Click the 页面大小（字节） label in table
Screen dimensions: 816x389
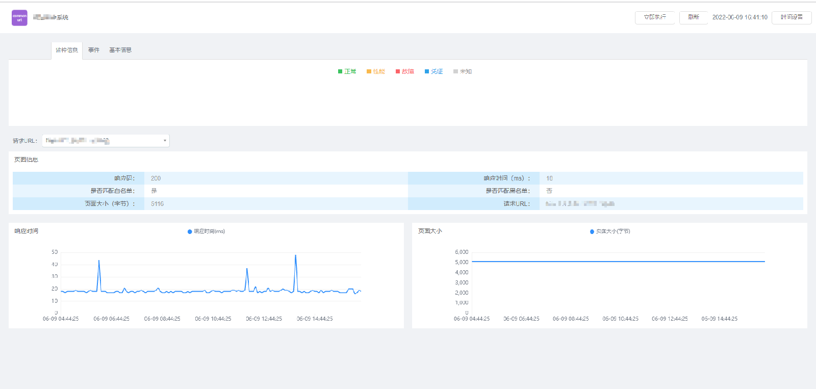[110, 204]
